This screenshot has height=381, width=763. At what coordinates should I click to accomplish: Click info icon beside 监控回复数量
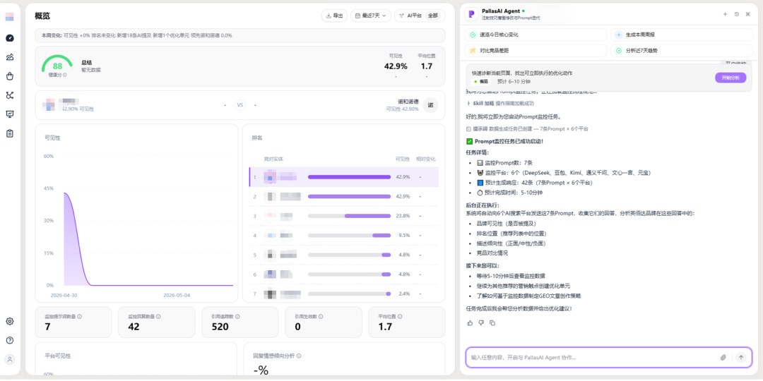[158, 316]
